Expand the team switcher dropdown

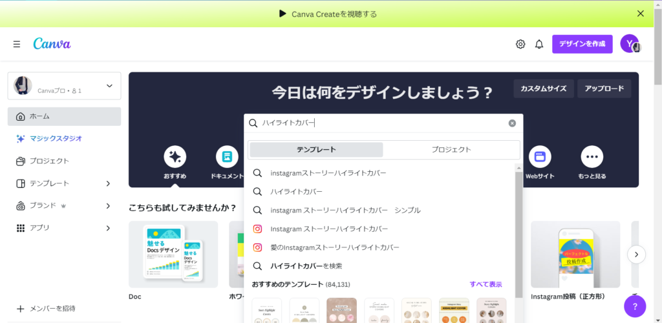109,86
